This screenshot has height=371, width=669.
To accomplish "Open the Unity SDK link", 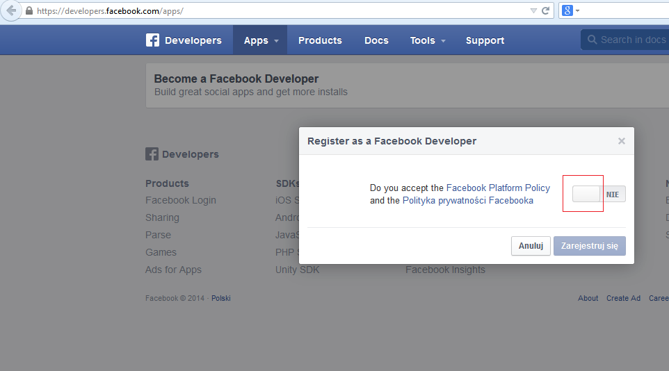I will pyautogui.click(x=298, y=270).
